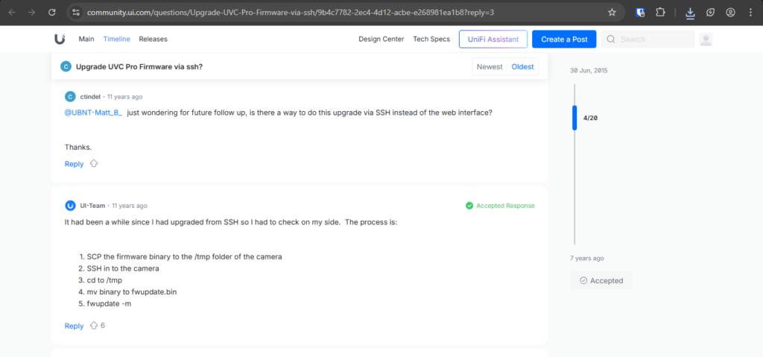Open Releases tab
The width and height of the screenshot is (763, 357).
153,39
